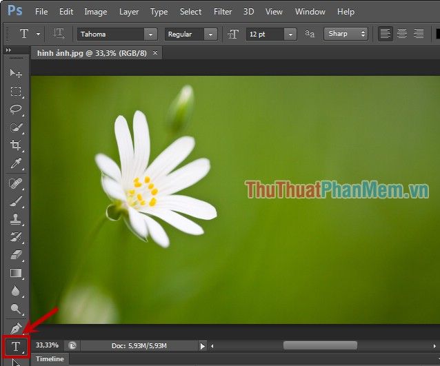Click the Tahoma font name field
The image size is (440, 366).
111,34
